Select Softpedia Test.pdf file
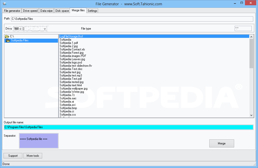Viewport: 258px width, 168px height. coord(154,79)
